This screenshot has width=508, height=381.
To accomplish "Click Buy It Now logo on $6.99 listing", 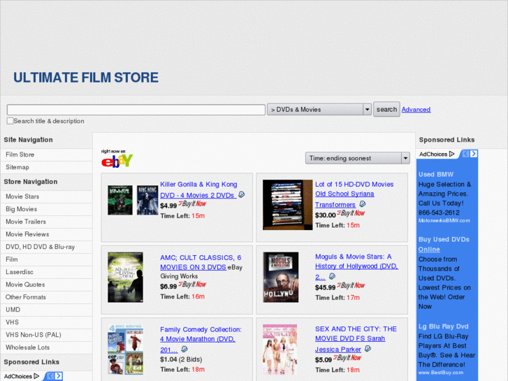I will tap(192, 285).
